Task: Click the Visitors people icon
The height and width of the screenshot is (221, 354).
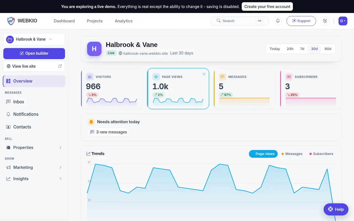Action: [x=90, y=77]
